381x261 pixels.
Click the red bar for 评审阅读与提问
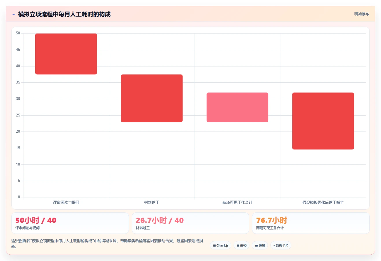tap(66, 54)
